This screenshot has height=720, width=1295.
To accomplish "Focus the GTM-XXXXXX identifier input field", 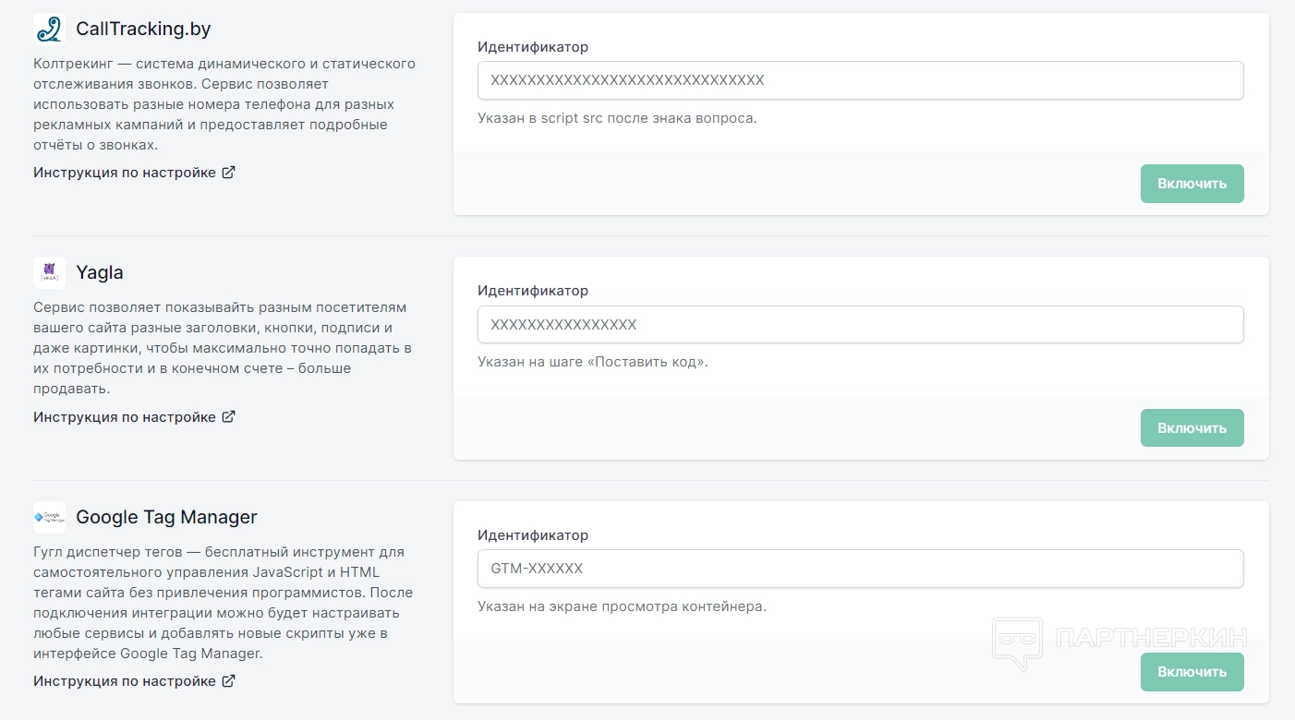I will tap(860, 569).
